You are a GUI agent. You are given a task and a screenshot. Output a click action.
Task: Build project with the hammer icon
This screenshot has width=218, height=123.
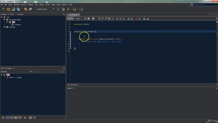click(58, 9)
